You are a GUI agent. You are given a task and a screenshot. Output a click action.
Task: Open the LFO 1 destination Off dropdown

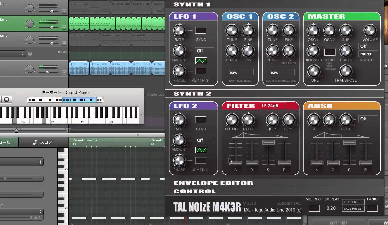point(204,51)
